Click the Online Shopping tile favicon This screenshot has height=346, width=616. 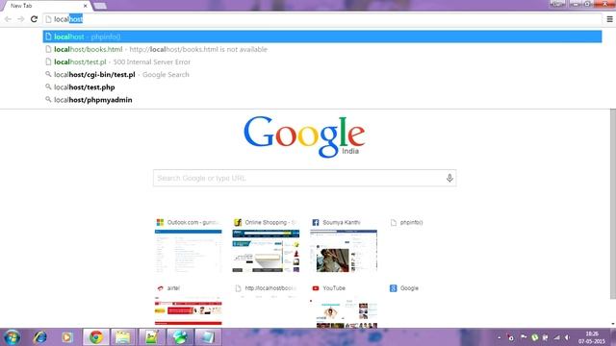tap(238, 222)
